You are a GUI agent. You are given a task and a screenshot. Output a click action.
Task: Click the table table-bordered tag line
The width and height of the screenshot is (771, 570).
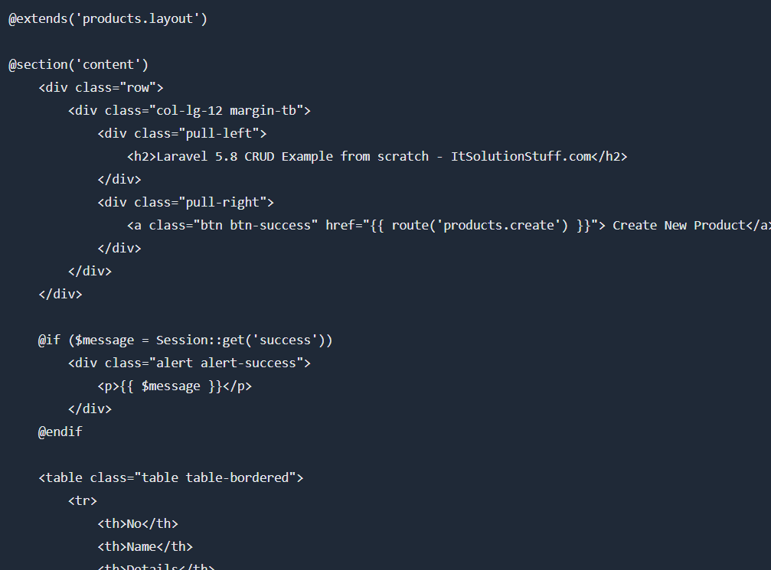pyautogui.click(x=171, y=477)
